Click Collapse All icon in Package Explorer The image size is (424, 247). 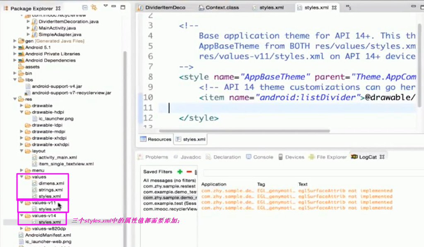[x=85, y=8]
